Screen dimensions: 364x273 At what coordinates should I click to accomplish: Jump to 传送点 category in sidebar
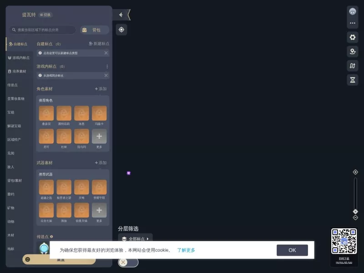click(13, 85)
